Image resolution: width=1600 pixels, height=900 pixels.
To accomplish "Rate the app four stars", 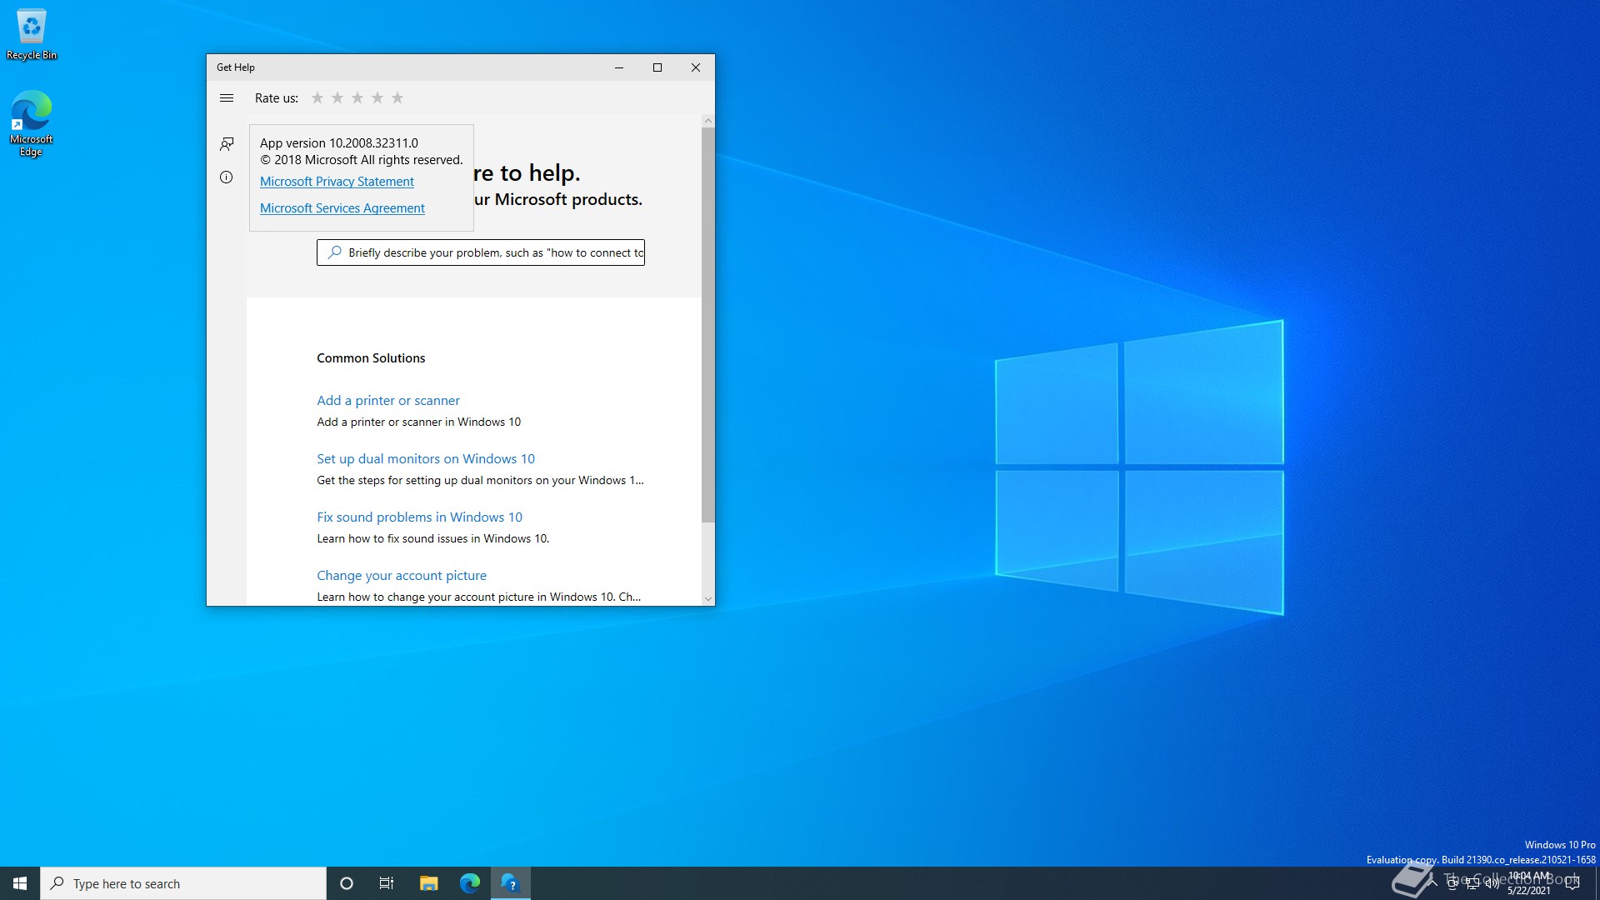I will coord(377,98).
